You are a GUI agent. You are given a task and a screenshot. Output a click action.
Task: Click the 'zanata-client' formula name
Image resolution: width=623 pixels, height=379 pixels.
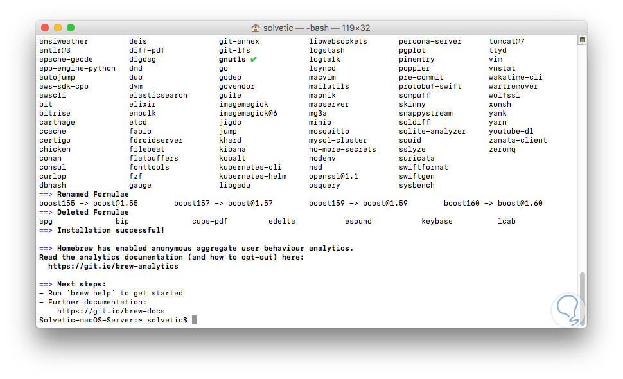518,140
